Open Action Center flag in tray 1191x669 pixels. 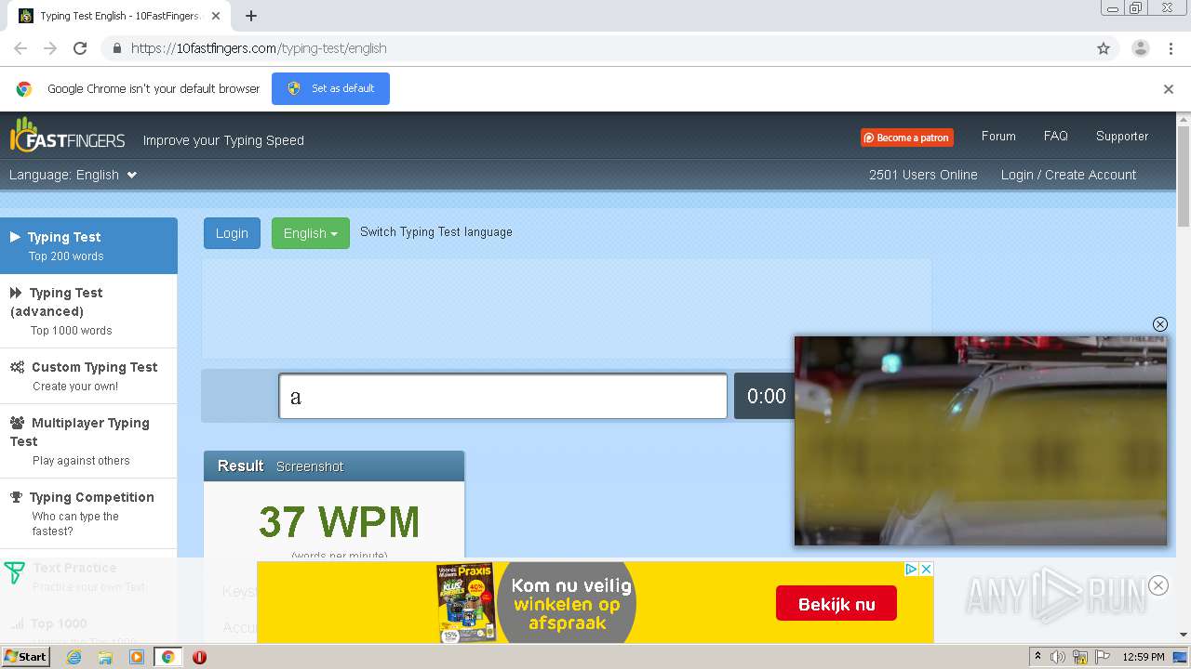click(1103, 657)
